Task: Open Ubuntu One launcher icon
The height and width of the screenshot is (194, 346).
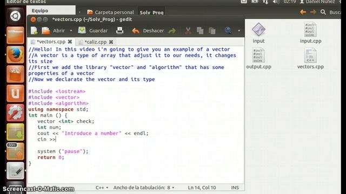Action: [x=15, y=93]
